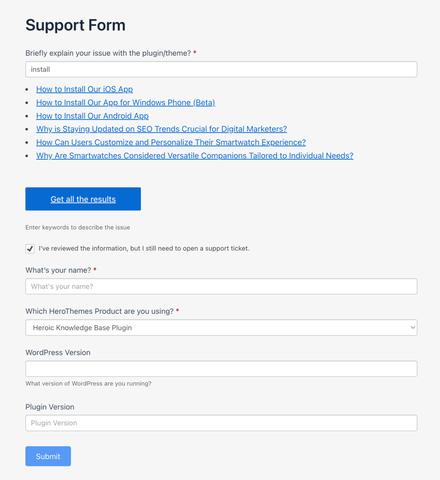
Task: Click the Submit button
Action: (x=48, y=456)
